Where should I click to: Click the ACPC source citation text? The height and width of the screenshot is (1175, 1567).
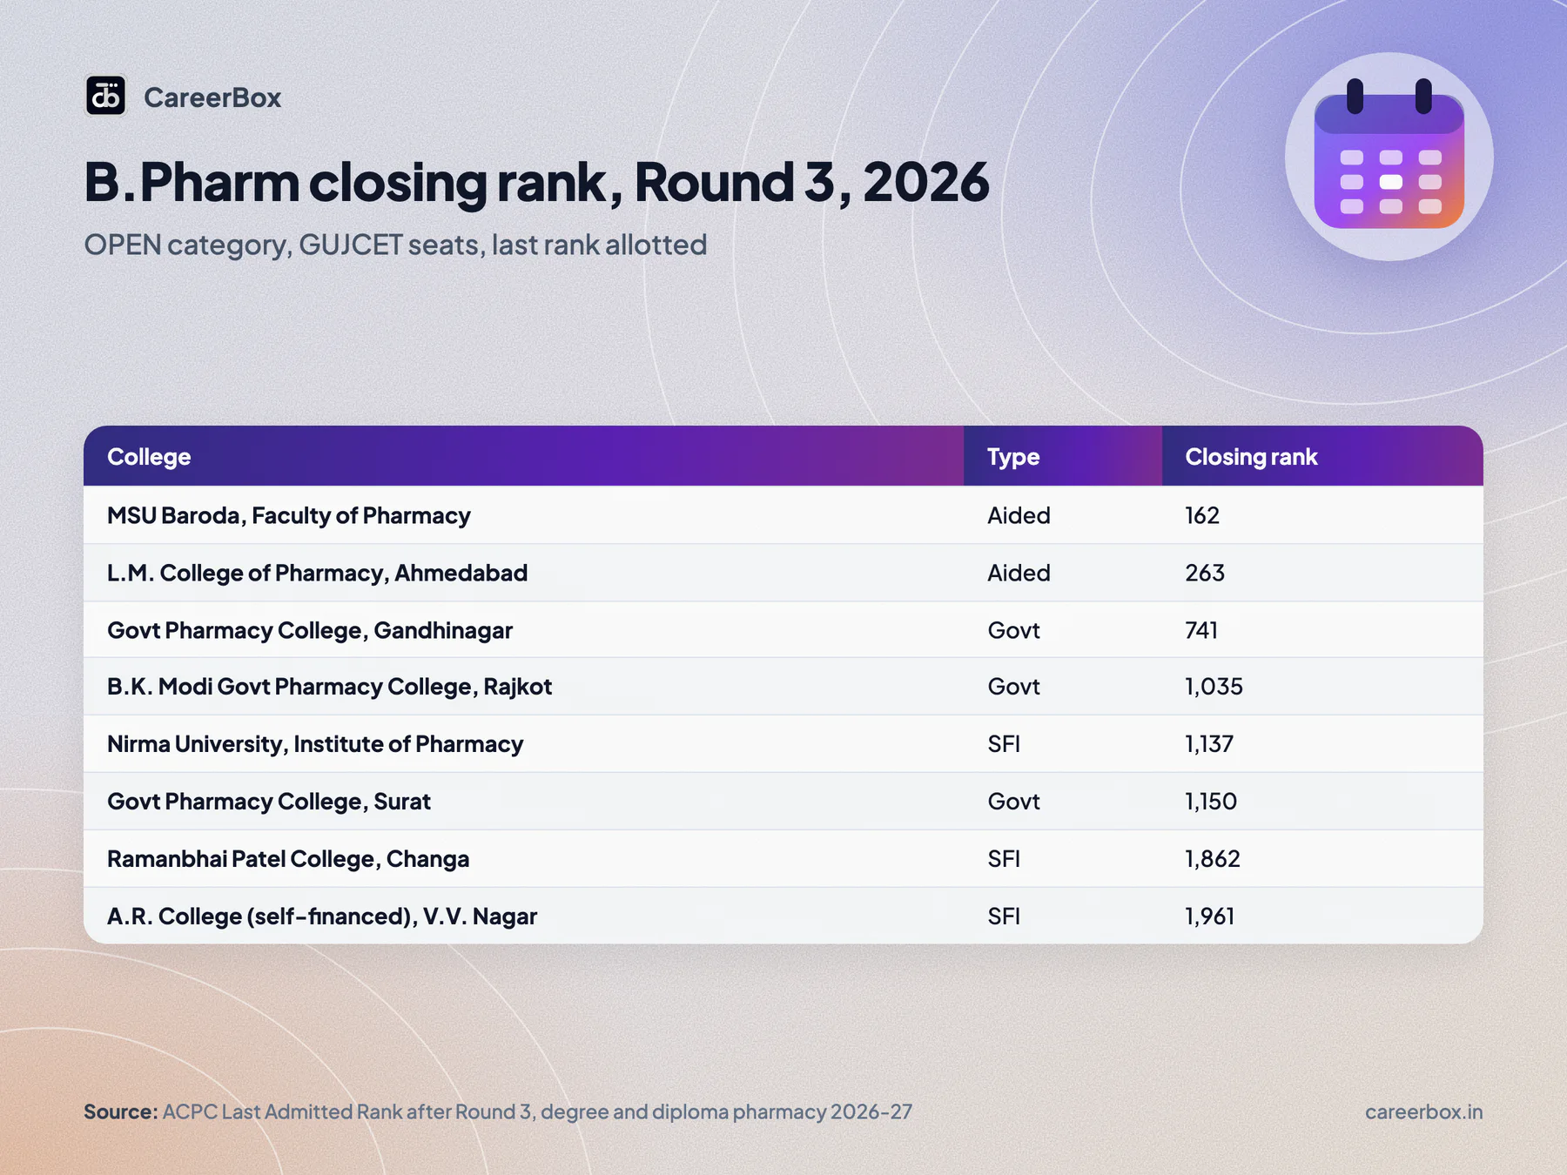[498, 1112]
